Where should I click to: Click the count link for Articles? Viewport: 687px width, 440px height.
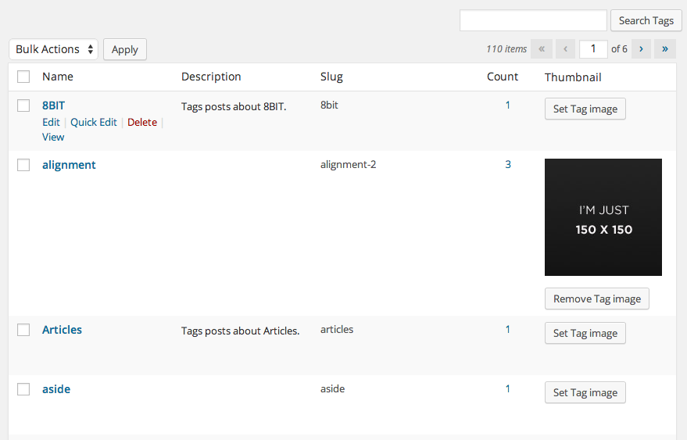pos(508,330)
